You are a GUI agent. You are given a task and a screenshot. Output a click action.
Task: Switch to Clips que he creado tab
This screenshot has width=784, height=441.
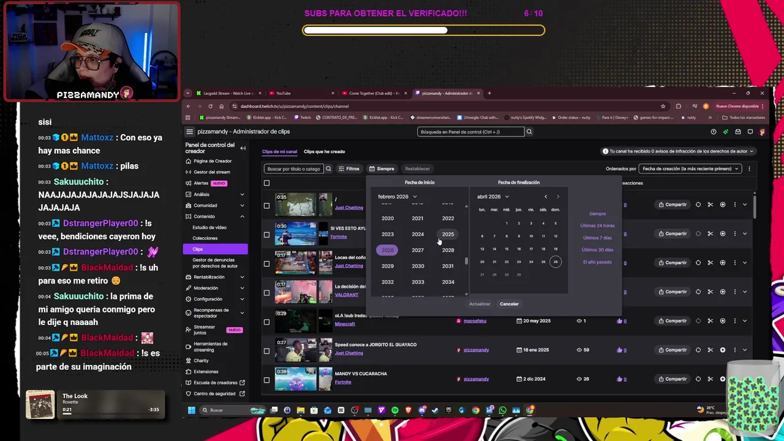point(324,151)
